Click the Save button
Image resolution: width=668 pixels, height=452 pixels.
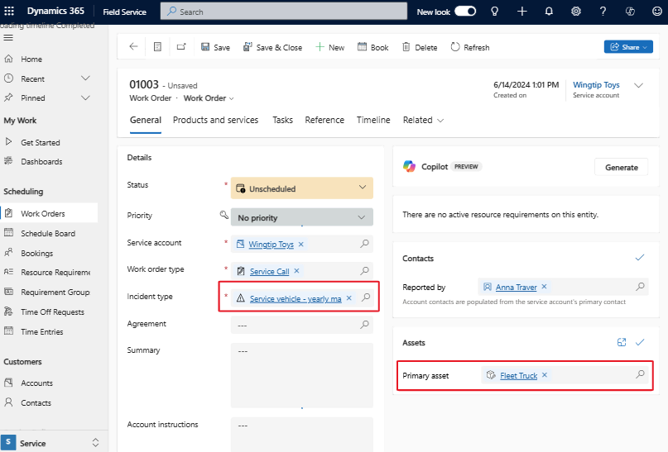(x=215, y=47)
